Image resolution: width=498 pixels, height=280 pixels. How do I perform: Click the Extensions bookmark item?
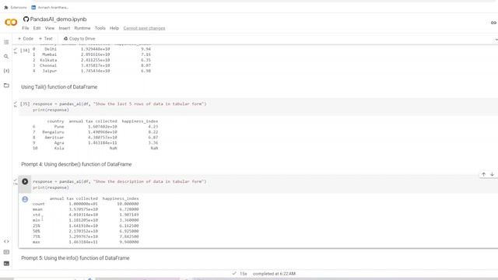click(16, 7)
